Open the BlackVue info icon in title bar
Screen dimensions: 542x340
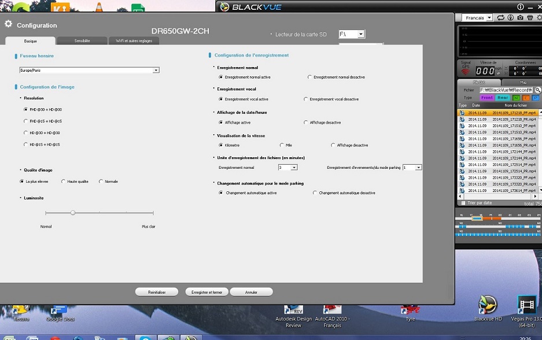pyautogui.click(x=520, y=6)
